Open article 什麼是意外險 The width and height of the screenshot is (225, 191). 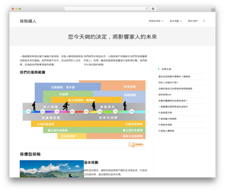point(165,113)
